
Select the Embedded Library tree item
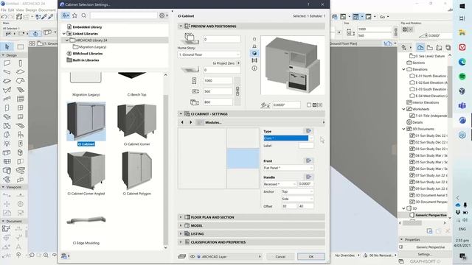[x=87, y=26]
